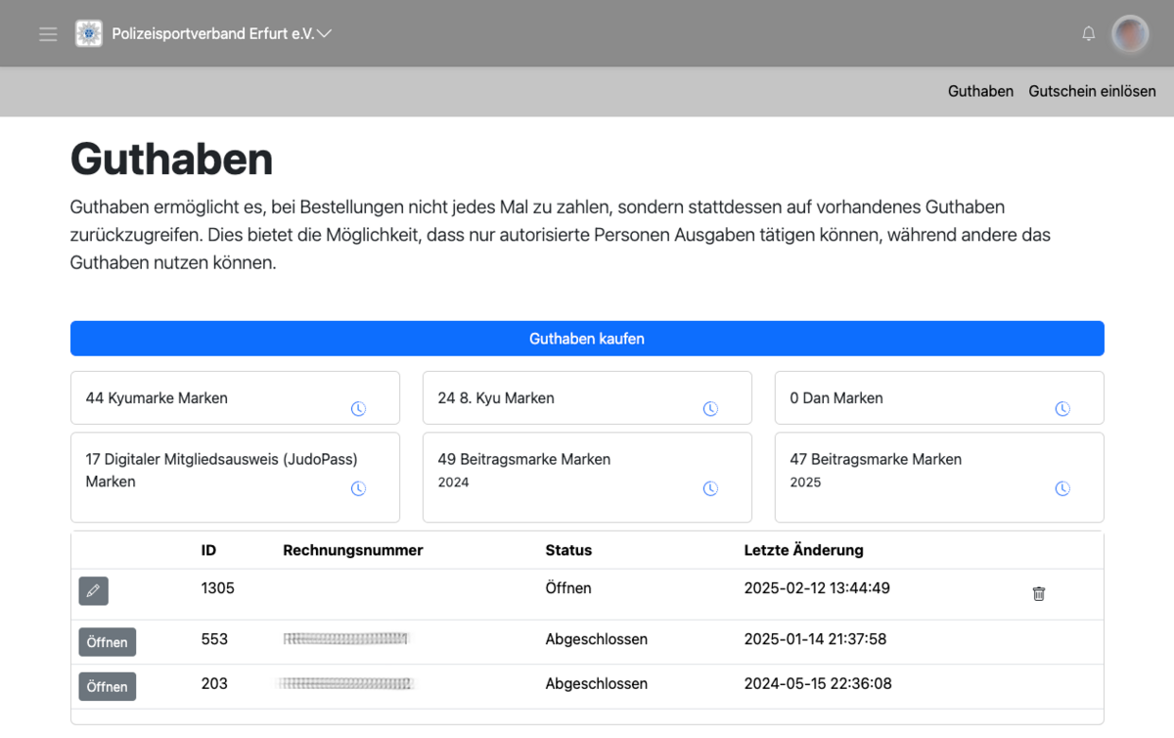Click the Polizeisportverband club logo icon
The image size is (1174, 738).
[89, 34]
